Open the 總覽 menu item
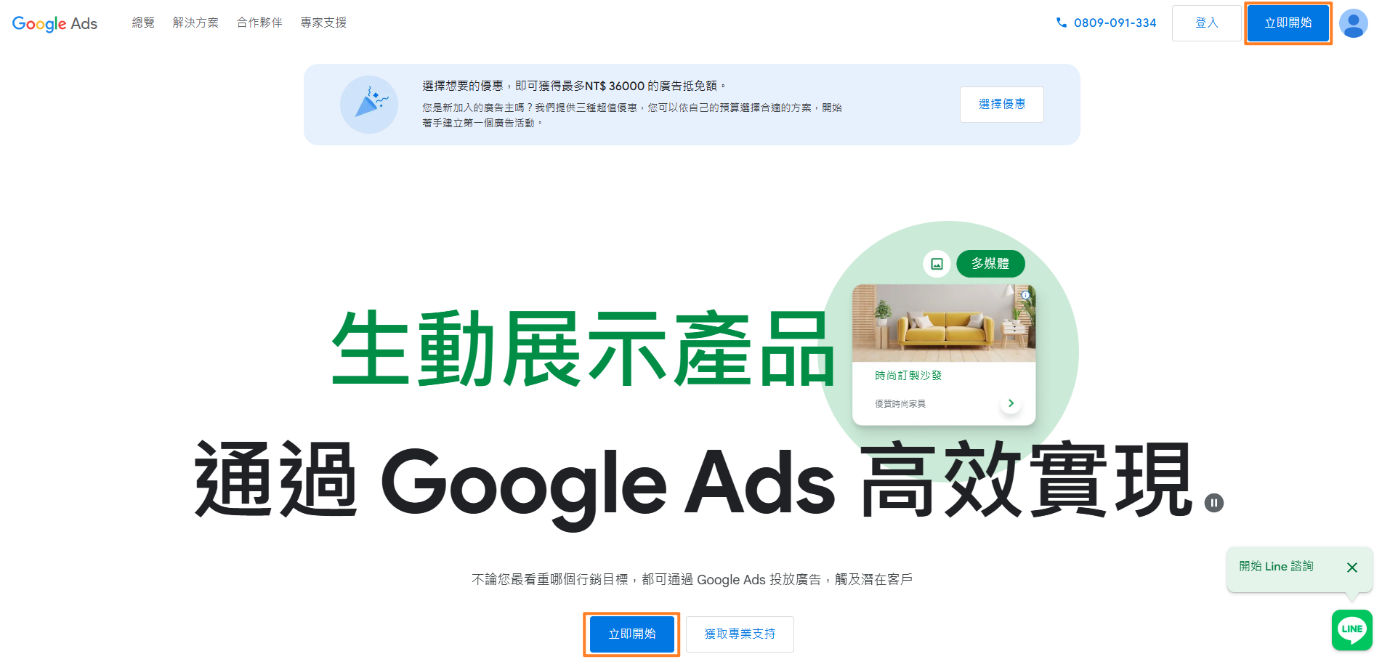The image size is (1382, 662). pos(143,23)
